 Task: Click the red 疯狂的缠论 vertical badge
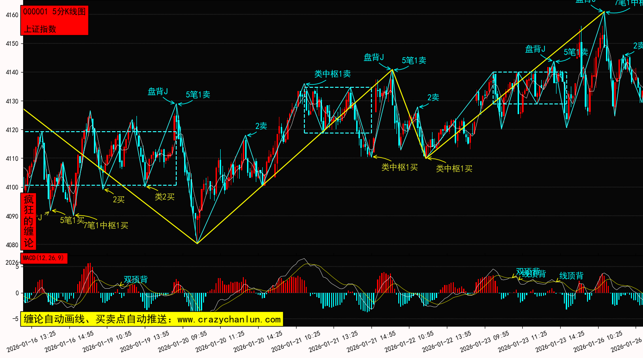(x=29, y=221)
